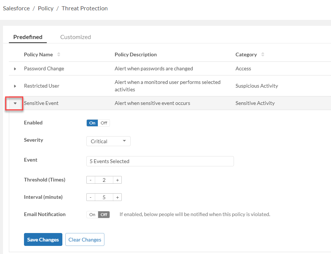Set Enabled toggle to Off
Image resolution: width=331 pixels, height=254 pixels.
[104, 123]
